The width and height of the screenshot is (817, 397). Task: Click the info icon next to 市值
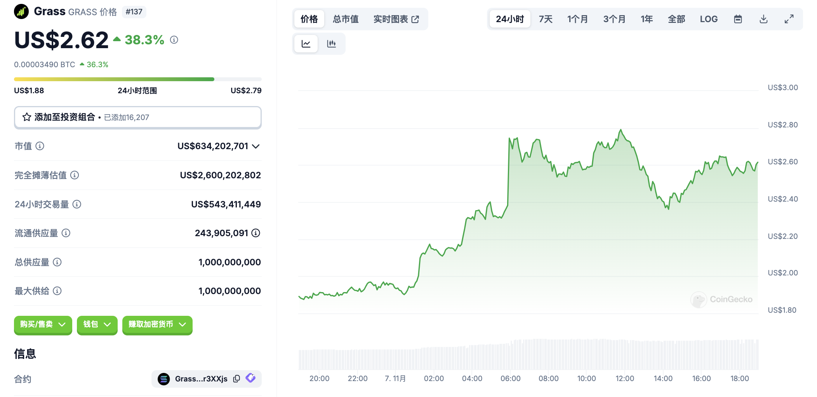point(40,146)
